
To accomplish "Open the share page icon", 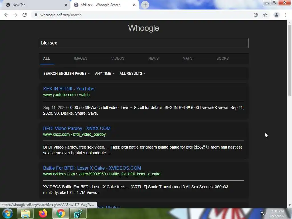I will [x=256, y=15].
